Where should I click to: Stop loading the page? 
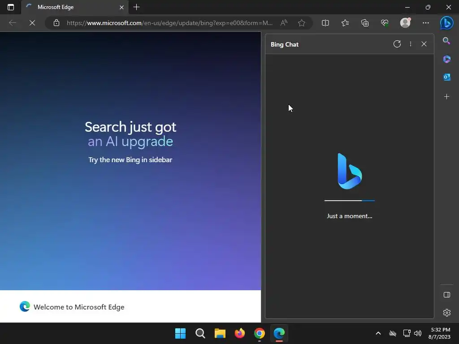[x=32, y=23]
